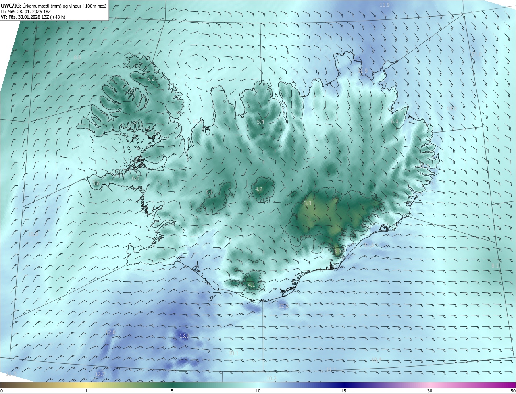
Task: Click the '1' tick on the colour scale
Action: click(x=86, y=391)
